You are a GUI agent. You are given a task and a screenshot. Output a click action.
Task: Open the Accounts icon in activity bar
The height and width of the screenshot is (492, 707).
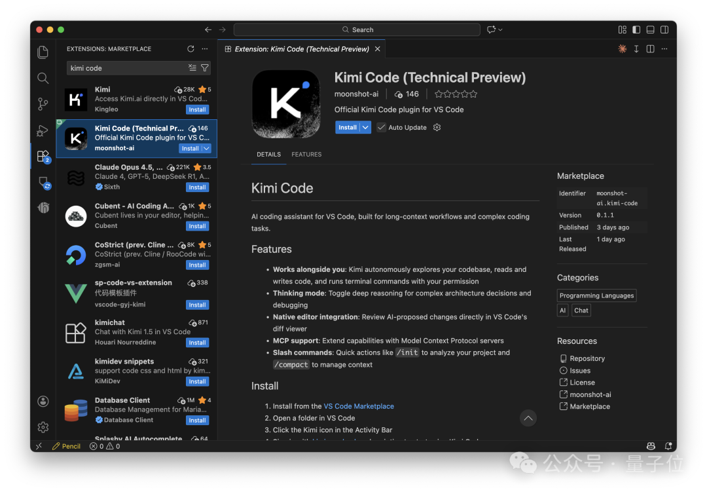(43, 402)
